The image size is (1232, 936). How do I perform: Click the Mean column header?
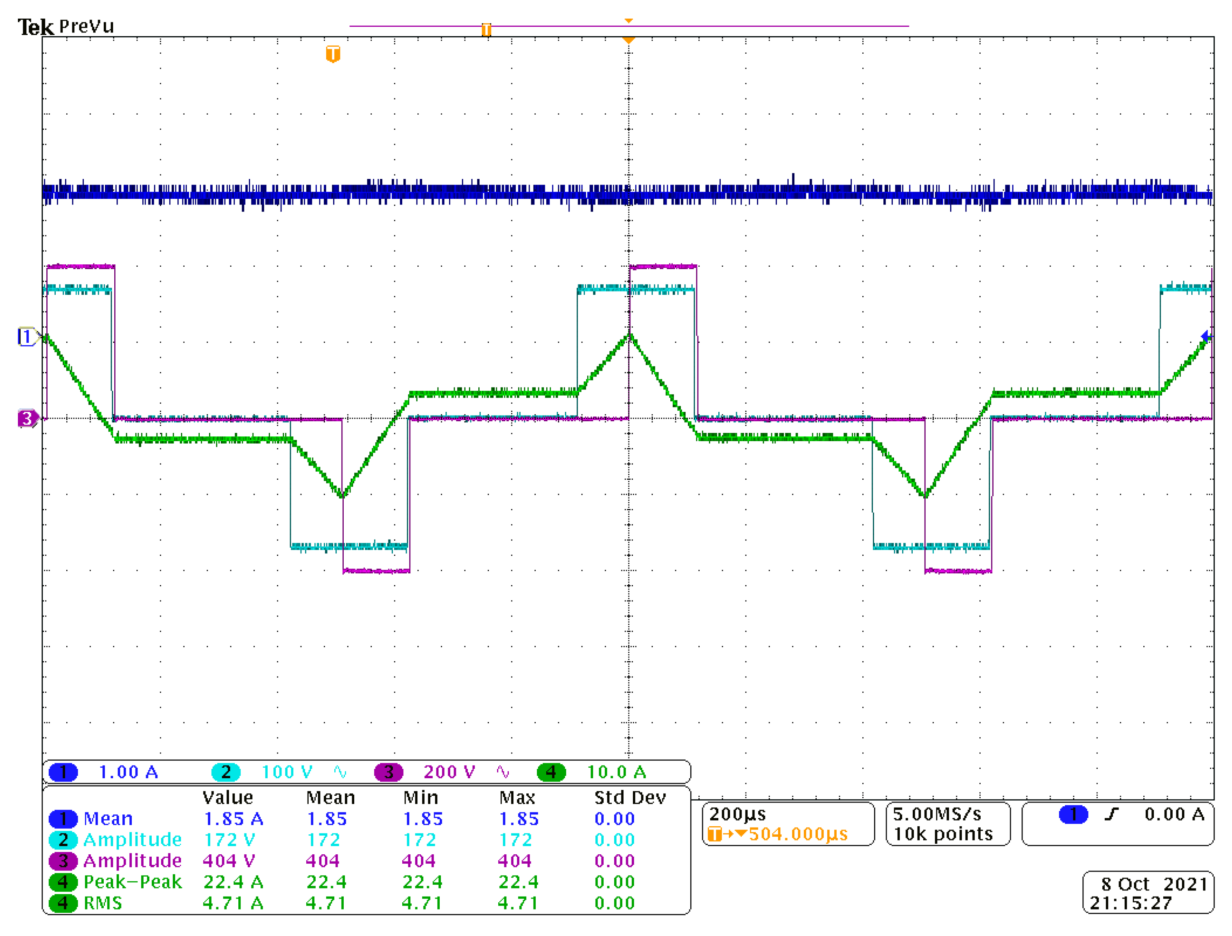click(x=330, y=798)
